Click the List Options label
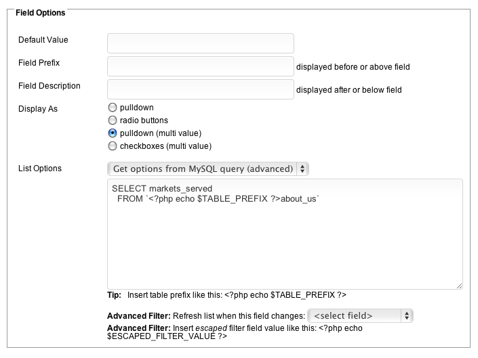Screen dimensions: 478x358 click(39, 169)
